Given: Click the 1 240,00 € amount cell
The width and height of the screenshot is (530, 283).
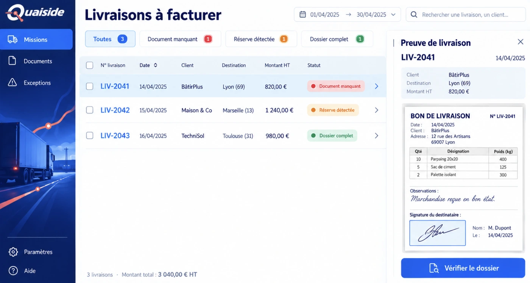Looking at the screenshot, I should (279, 110).
